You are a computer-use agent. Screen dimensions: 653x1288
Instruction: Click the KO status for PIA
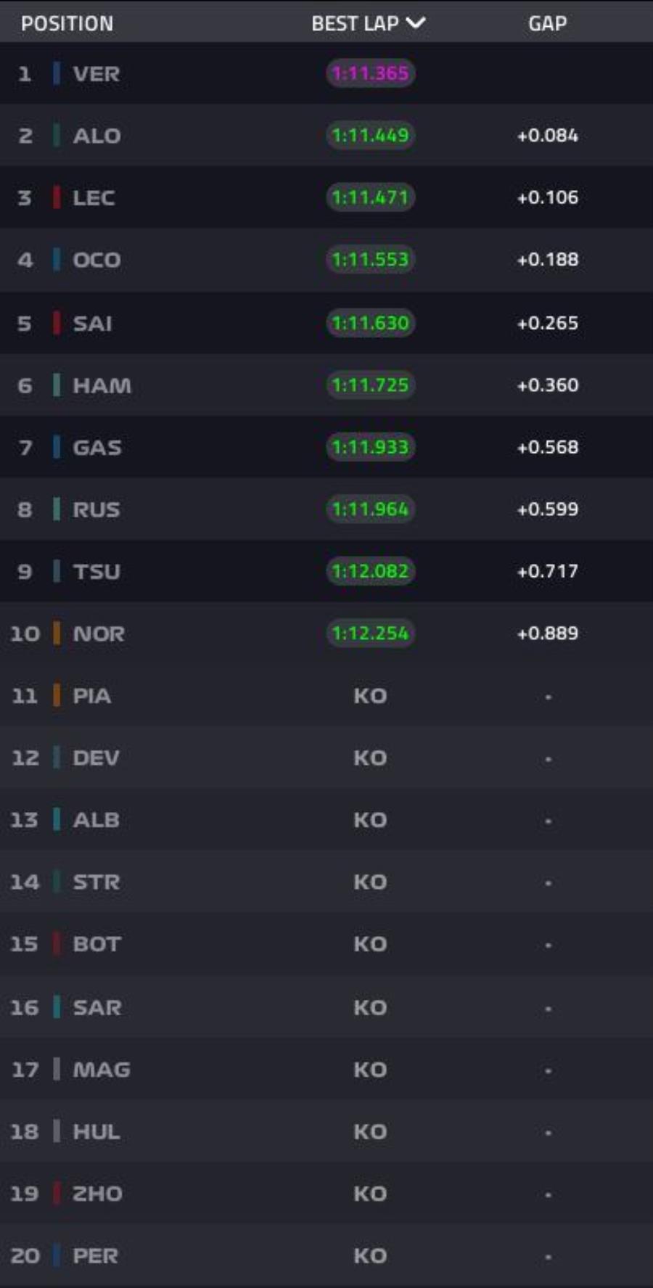pyautogui.click(x=370, y=696)
